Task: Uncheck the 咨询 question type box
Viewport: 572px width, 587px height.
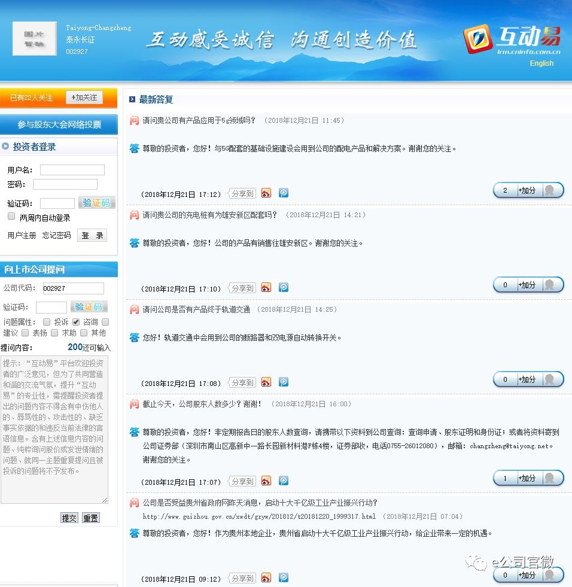Action: (x=76, y=322)
